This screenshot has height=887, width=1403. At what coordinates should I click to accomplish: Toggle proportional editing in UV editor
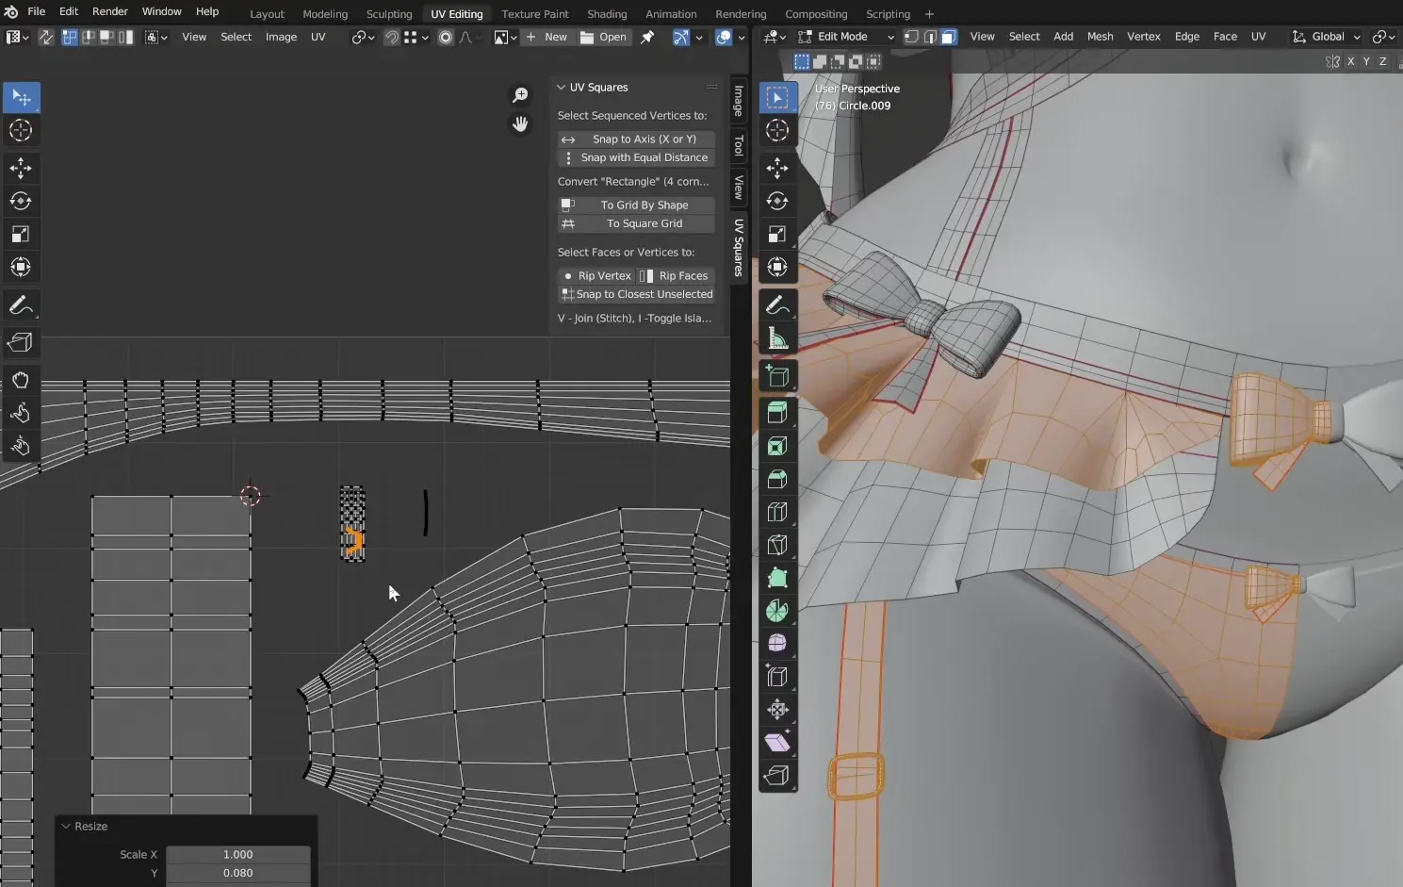point(446,37)
